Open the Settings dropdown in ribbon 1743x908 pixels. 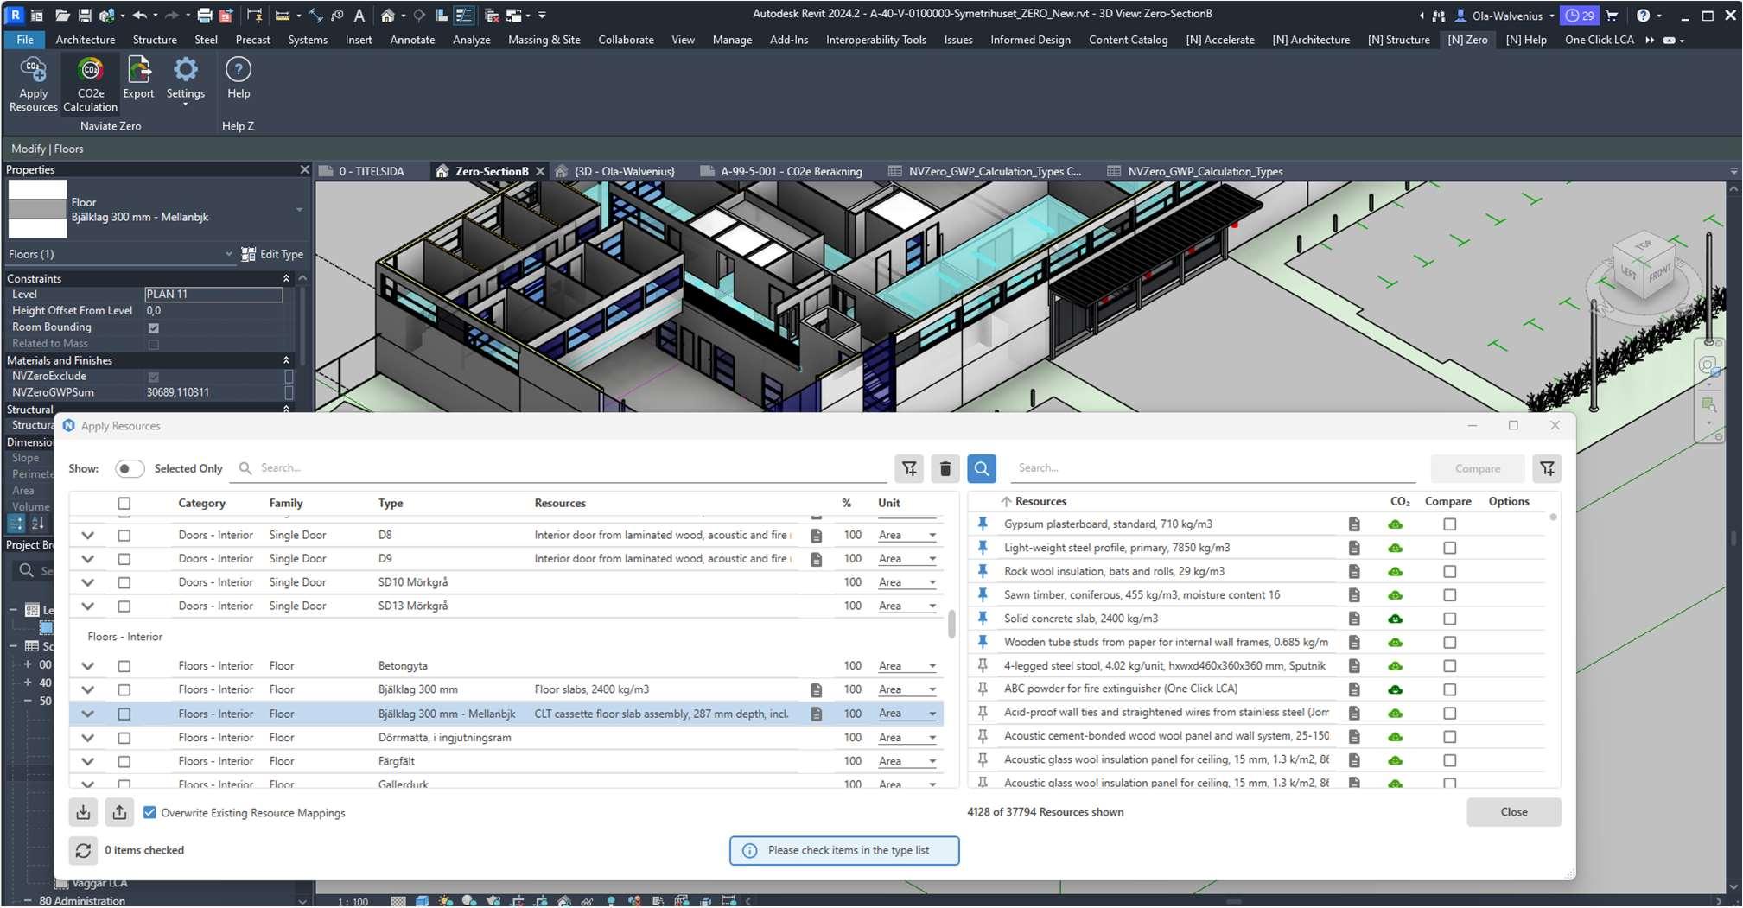tap(185, 105)
